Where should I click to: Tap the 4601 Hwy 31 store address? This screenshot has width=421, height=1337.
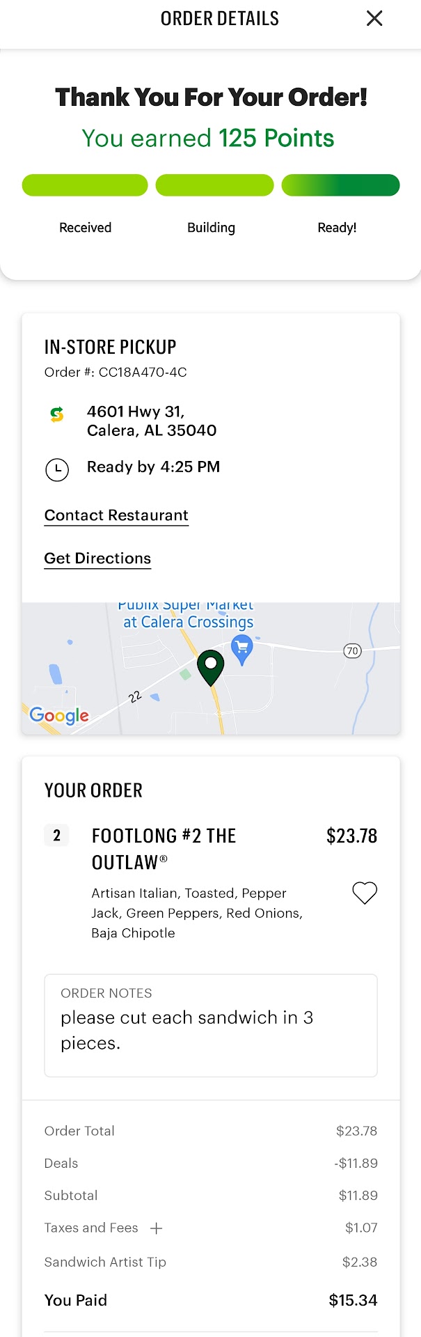click(x=152, y=421)
